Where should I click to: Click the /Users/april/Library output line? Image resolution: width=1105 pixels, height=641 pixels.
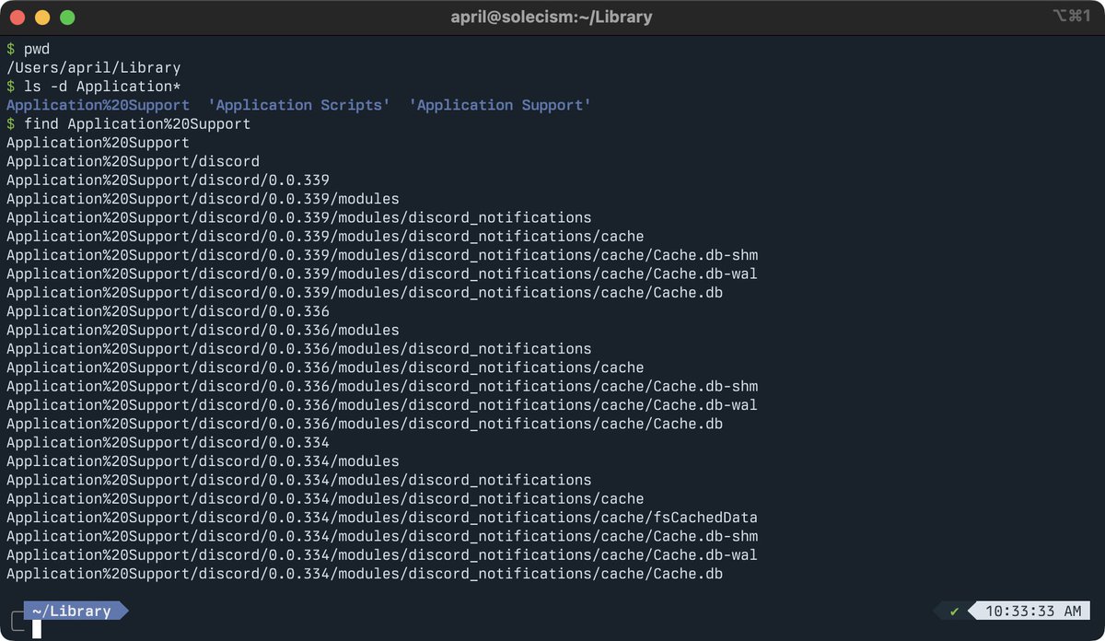click(93, 67)
